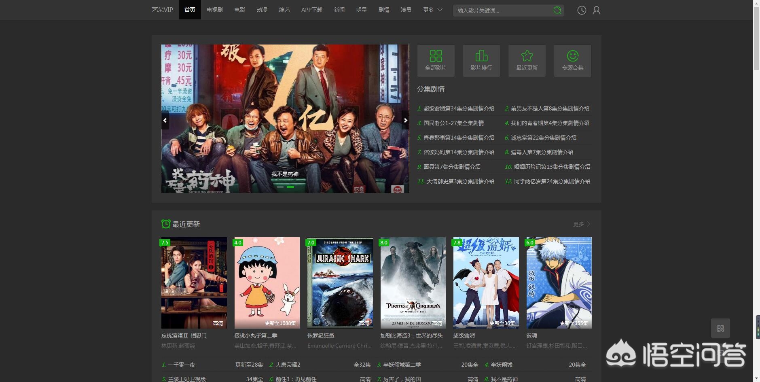Open 专题合集 smiley icon tile
Screen dimensions: 760x382
pos(572,61)
